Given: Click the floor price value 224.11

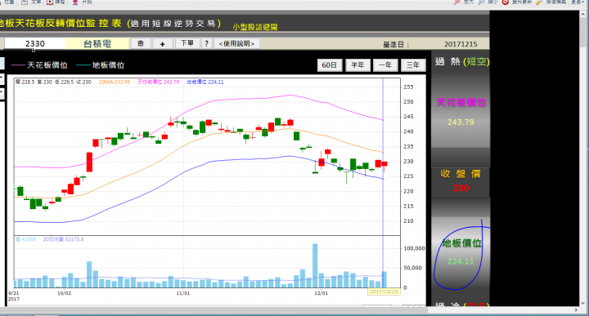Looking at the screenshot, I should coord(461,261).
